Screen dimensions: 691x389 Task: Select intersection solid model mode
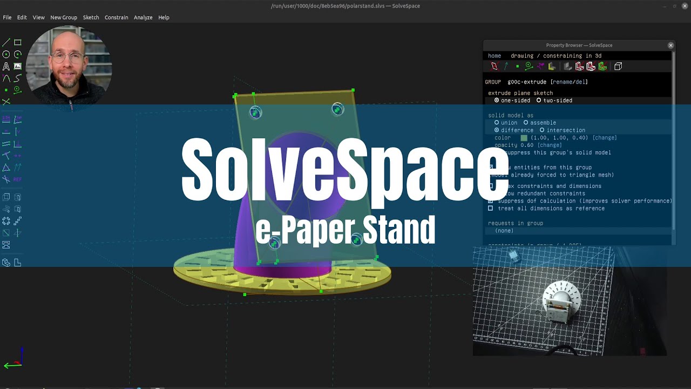(x=563, y=130)
